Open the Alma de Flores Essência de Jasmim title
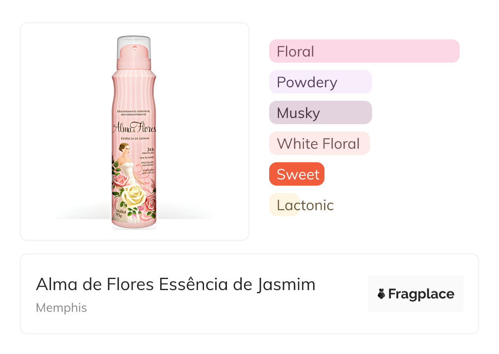This screenshot has width=499, height=354. tap(175, 284)
